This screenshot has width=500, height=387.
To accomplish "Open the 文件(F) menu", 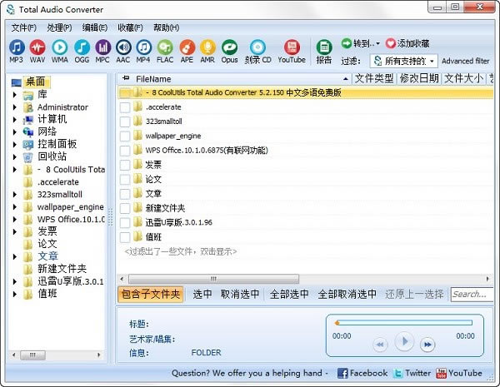I will click(x=23, y=27).
